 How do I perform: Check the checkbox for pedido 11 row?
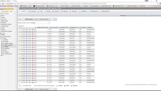tap(19, 43)
